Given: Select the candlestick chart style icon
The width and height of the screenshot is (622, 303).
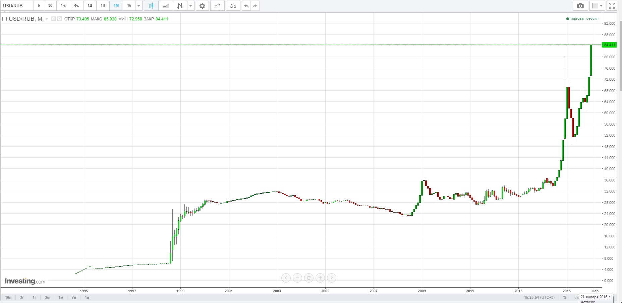Looking at the screenshot, I should click(x=151, y=6).
